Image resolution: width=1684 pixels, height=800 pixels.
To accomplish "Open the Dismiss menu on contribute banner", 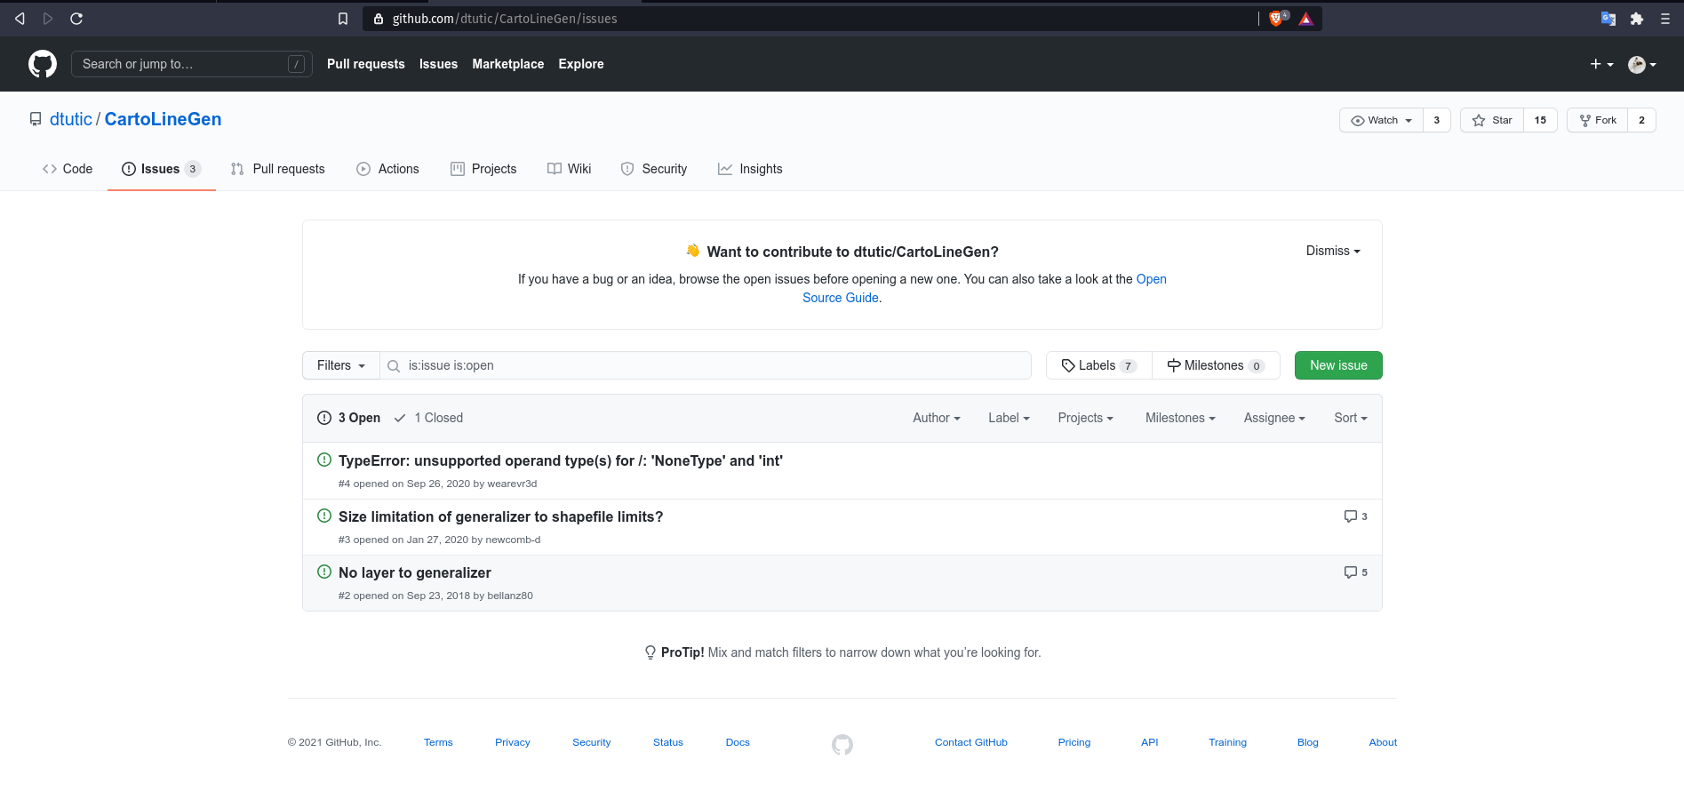I will click(x=1332, y=251).
